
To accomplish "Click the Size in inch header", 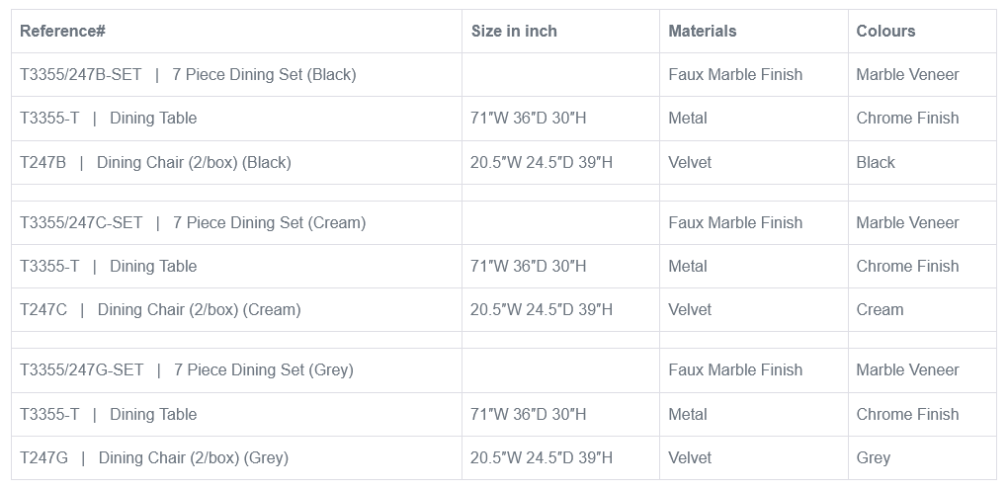I will [x=514, y=31].
